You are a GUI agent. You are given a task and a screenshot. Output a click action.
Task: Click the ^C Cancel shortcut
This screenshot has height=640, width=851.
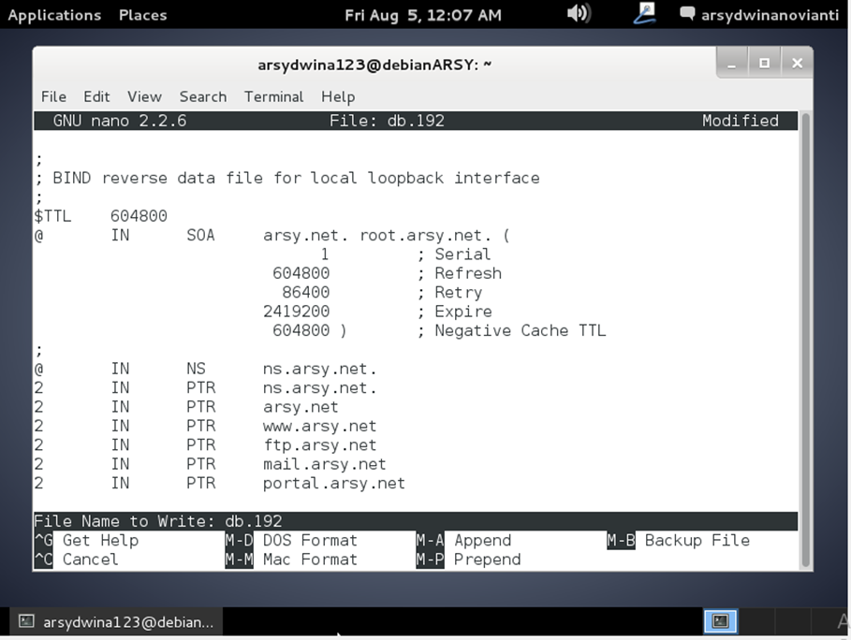click(76, 560)
